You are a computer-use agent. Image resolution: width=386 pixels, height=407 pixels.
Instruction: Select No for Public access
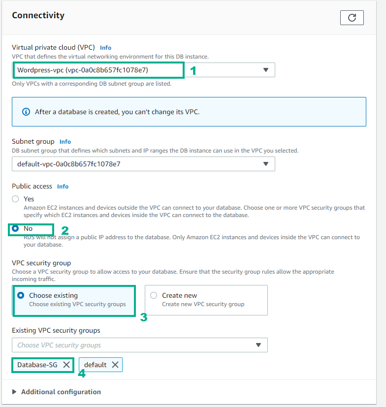pos(16,229)
